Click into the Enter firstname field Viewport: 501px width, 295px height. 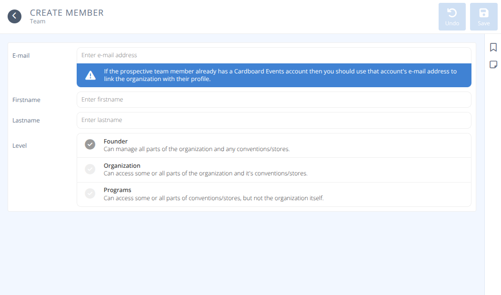click(274, 100)
